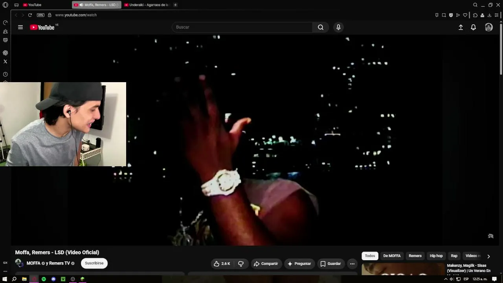Open Opera workspaces icon beside logo
The height and width of the screenshot is (283, 503).
17,5
